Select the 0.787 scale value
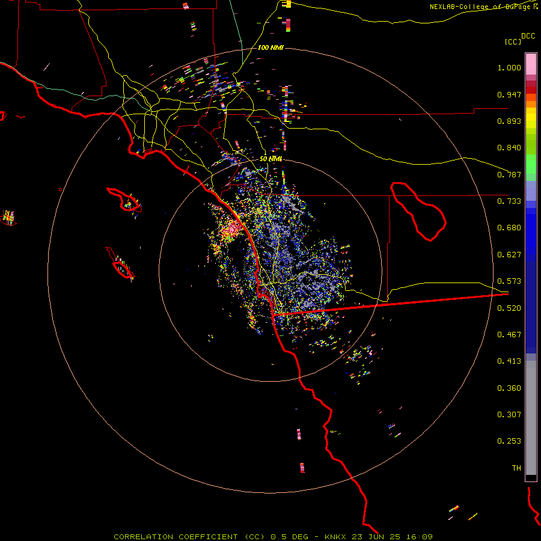 [509, 174]
